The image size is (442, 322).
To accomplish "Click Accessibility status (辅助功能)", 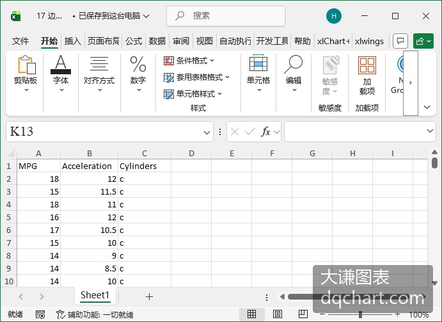I will 95,314.
